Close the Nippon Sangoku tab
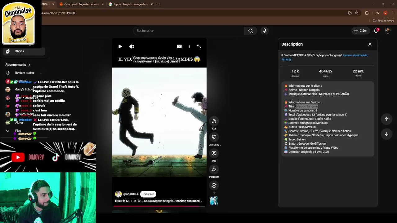This screenshot has height=223, width=397. point(152,4)
